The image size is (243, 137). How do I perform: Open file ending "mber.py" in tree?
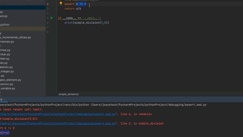click(x=5, y=54)
